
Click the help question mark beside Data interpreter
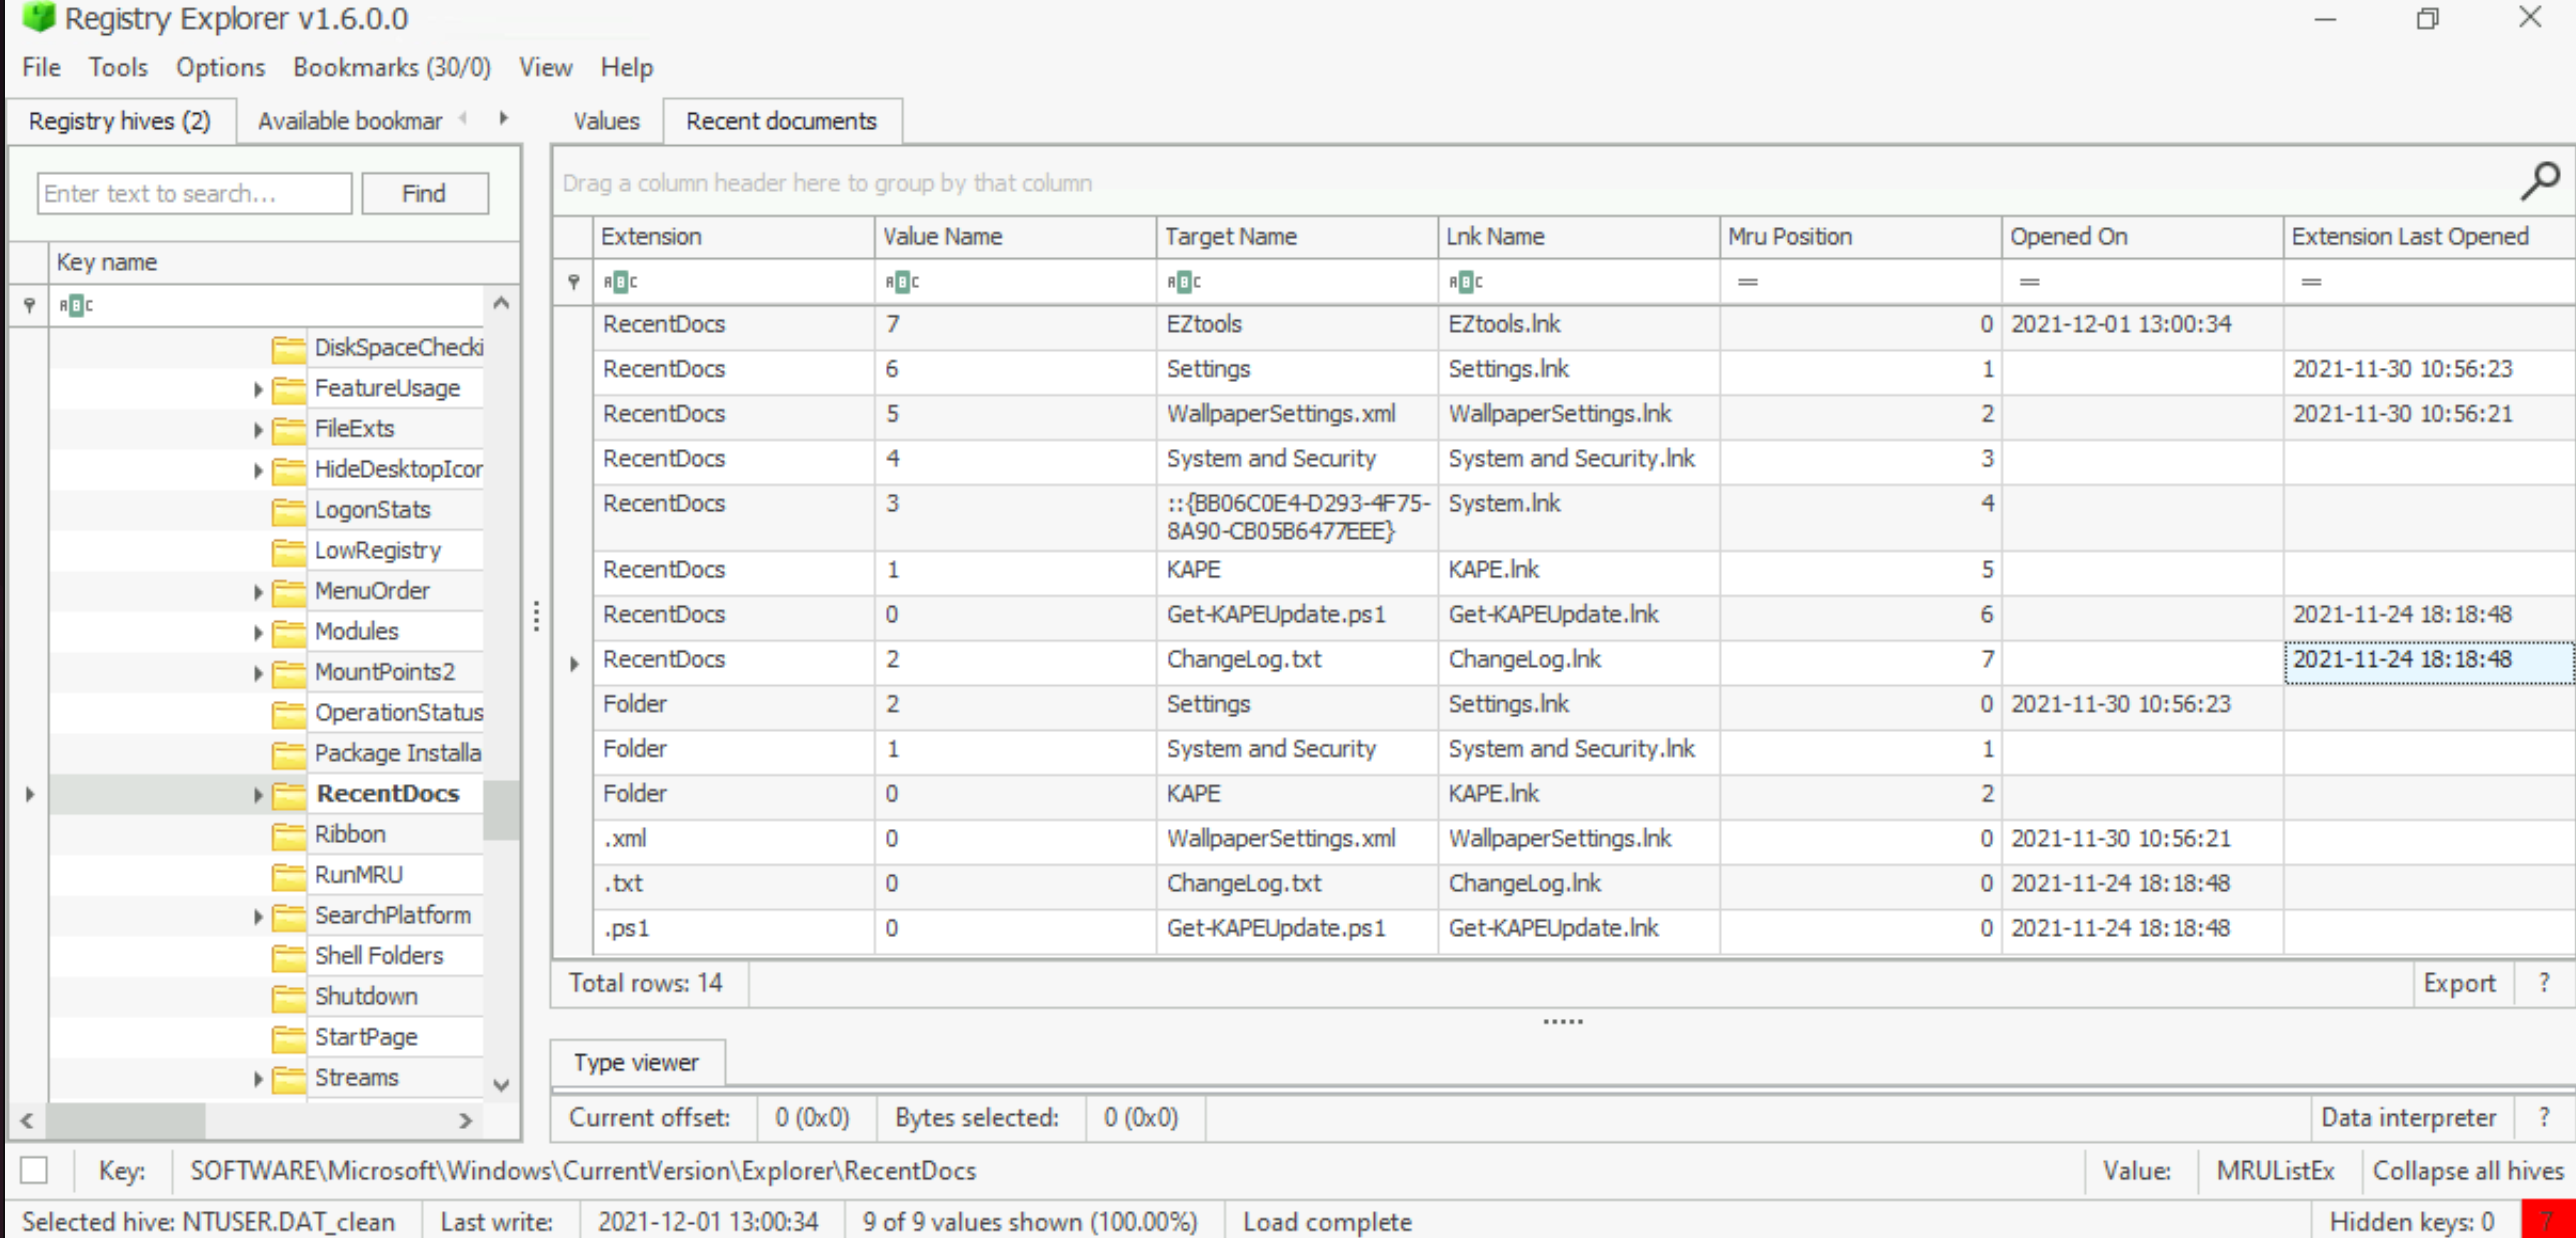[2544, 1117]
